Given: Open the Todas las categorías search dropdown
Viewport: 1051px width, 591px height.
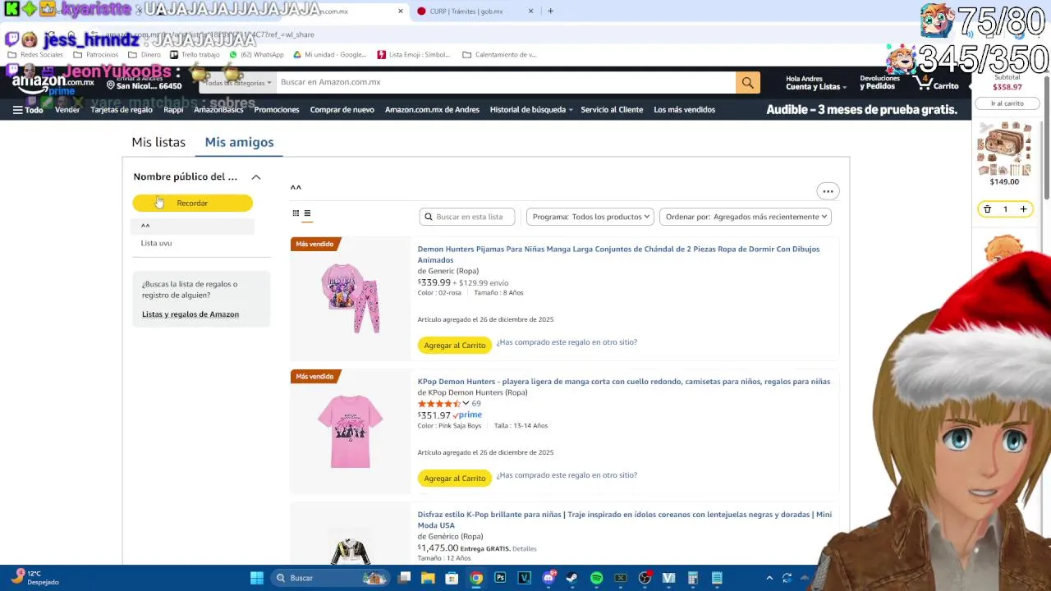Looking at the screenshot, I should point(238,83).
